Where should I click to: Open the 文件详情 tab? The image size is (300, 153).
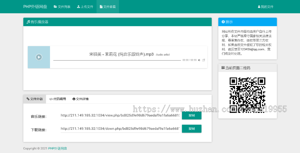[x=80, y=99]
